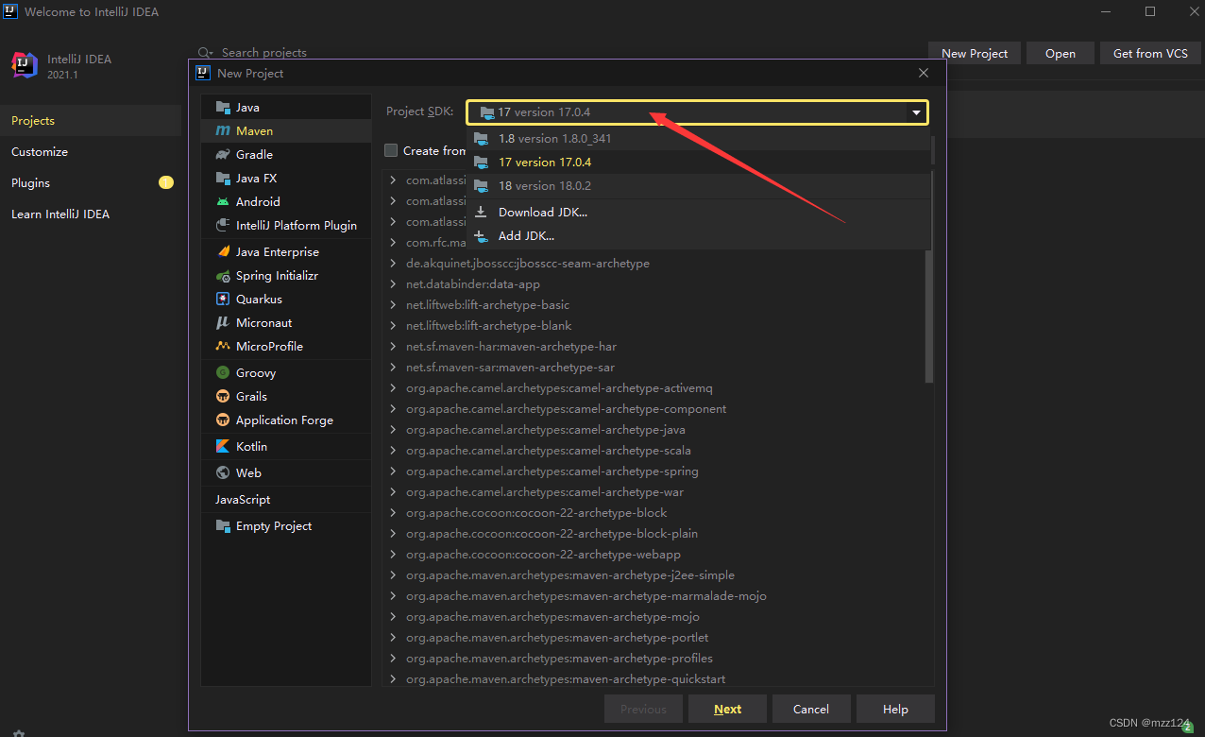The image size is (1205, 737).
Task: Click the JDK 18 folder icon
Action: pyautogui.click(x=481, y=185)
